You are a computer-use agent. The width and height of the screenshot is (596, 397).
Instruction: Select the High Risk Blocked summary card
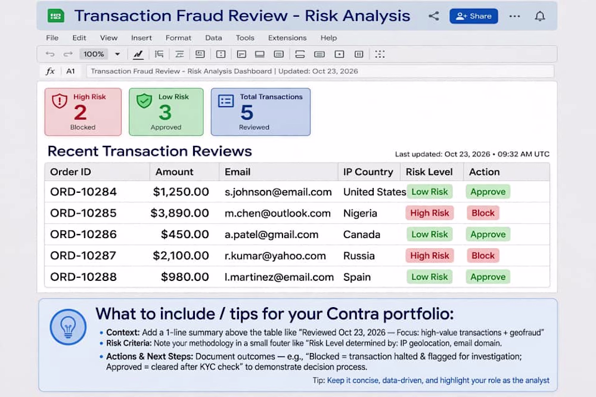click(x=83, y=112)
